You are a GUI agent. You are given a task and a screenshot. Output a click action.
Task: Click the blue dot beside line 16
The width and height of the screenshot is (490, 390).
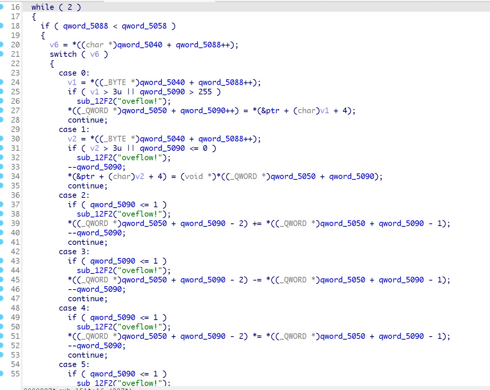point(1,7)
